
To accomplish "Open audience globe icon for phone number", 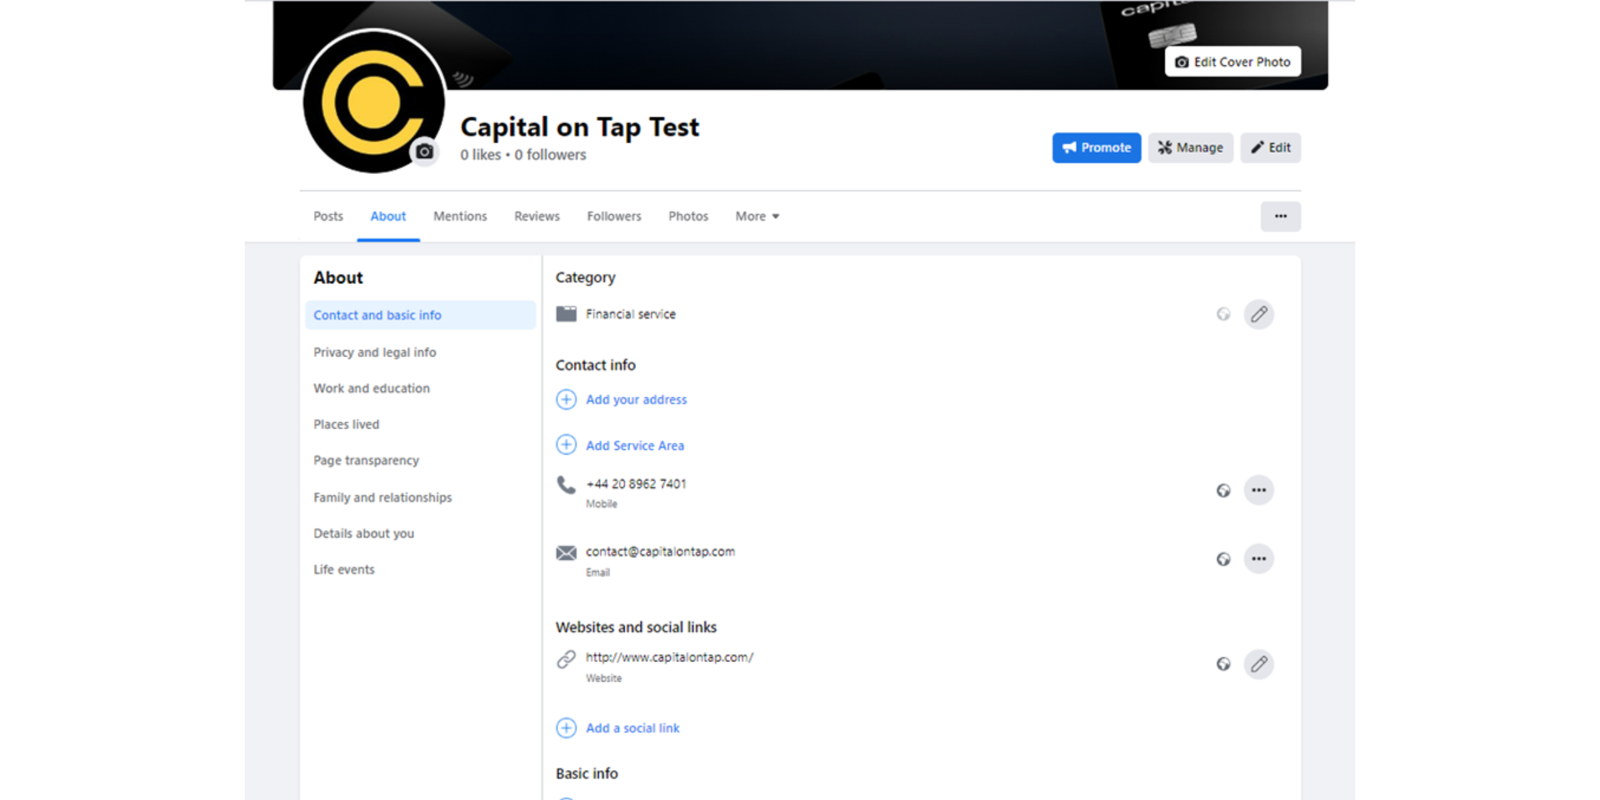I will pyautogui.click(x=1223, y=491).
